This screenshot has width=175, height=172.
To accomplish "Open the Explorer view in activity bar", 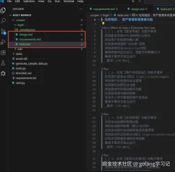I will pos(3,11).
